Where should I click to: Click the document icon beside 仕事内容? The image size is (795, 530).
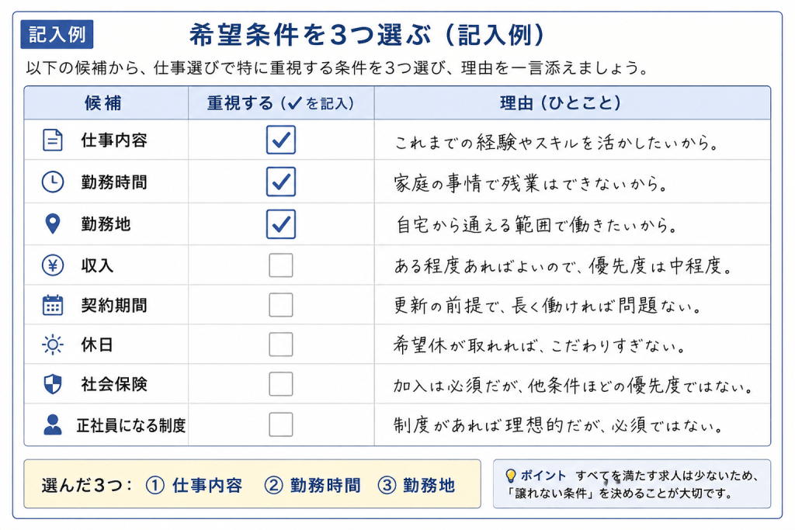coord(53,140)
